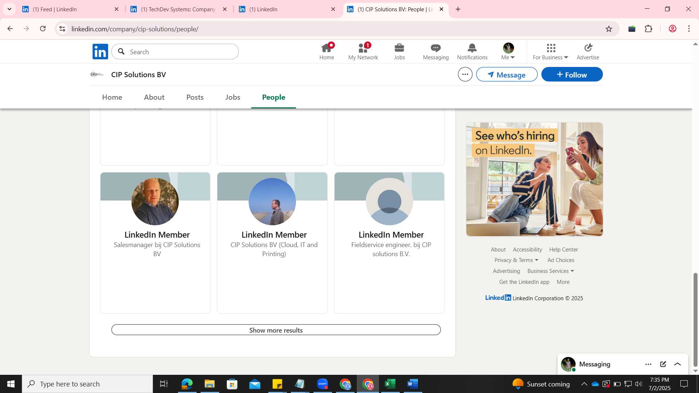Open My Network icon
The width and height of the screenshot is (699, 393).
[x=363, y=51]
